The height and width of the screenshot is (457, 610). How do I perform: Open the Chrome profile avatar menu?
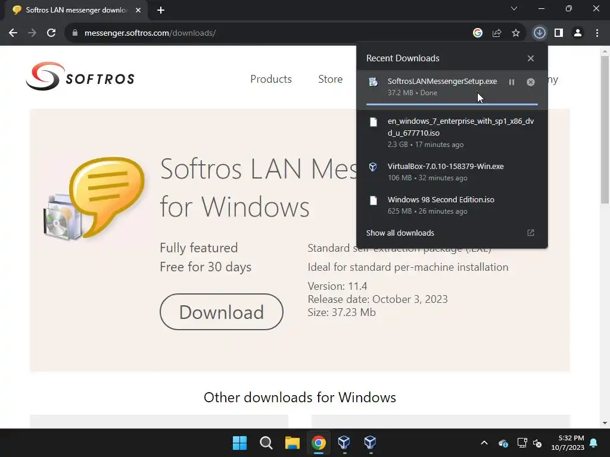pyautogui.click(x=578, y=33)
